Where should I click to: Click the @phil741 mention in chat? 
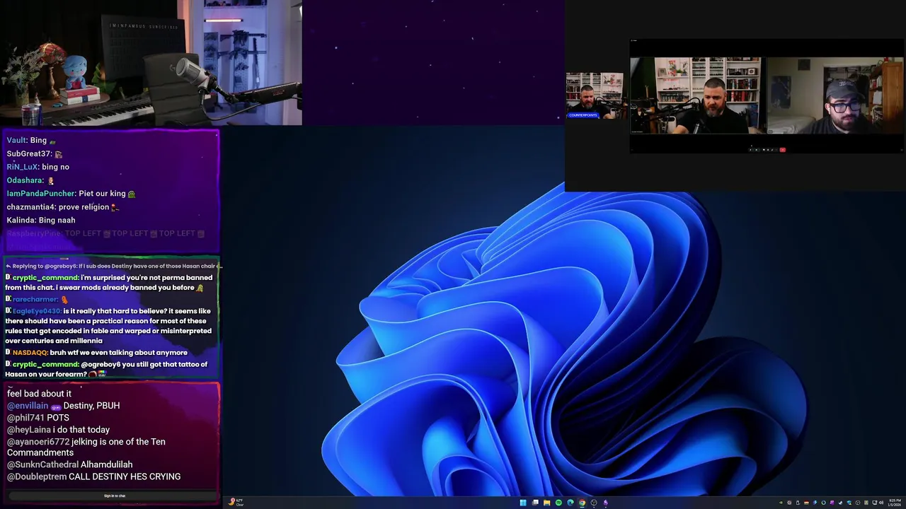[25, 418]
